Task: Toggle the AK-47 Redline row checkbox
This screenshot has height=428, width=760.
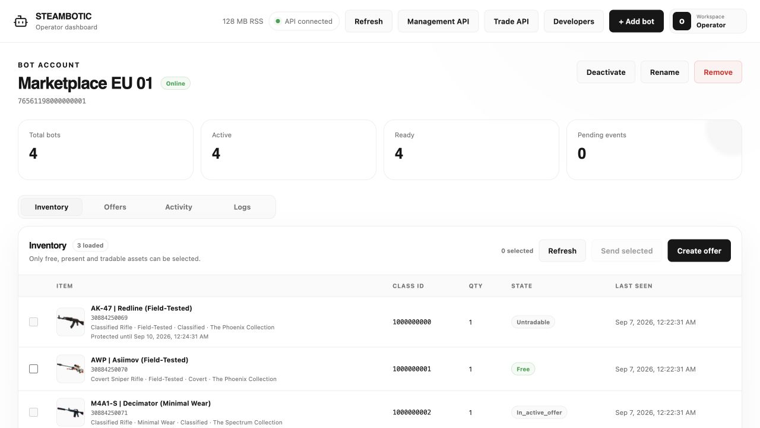Action: pos(33,322)
